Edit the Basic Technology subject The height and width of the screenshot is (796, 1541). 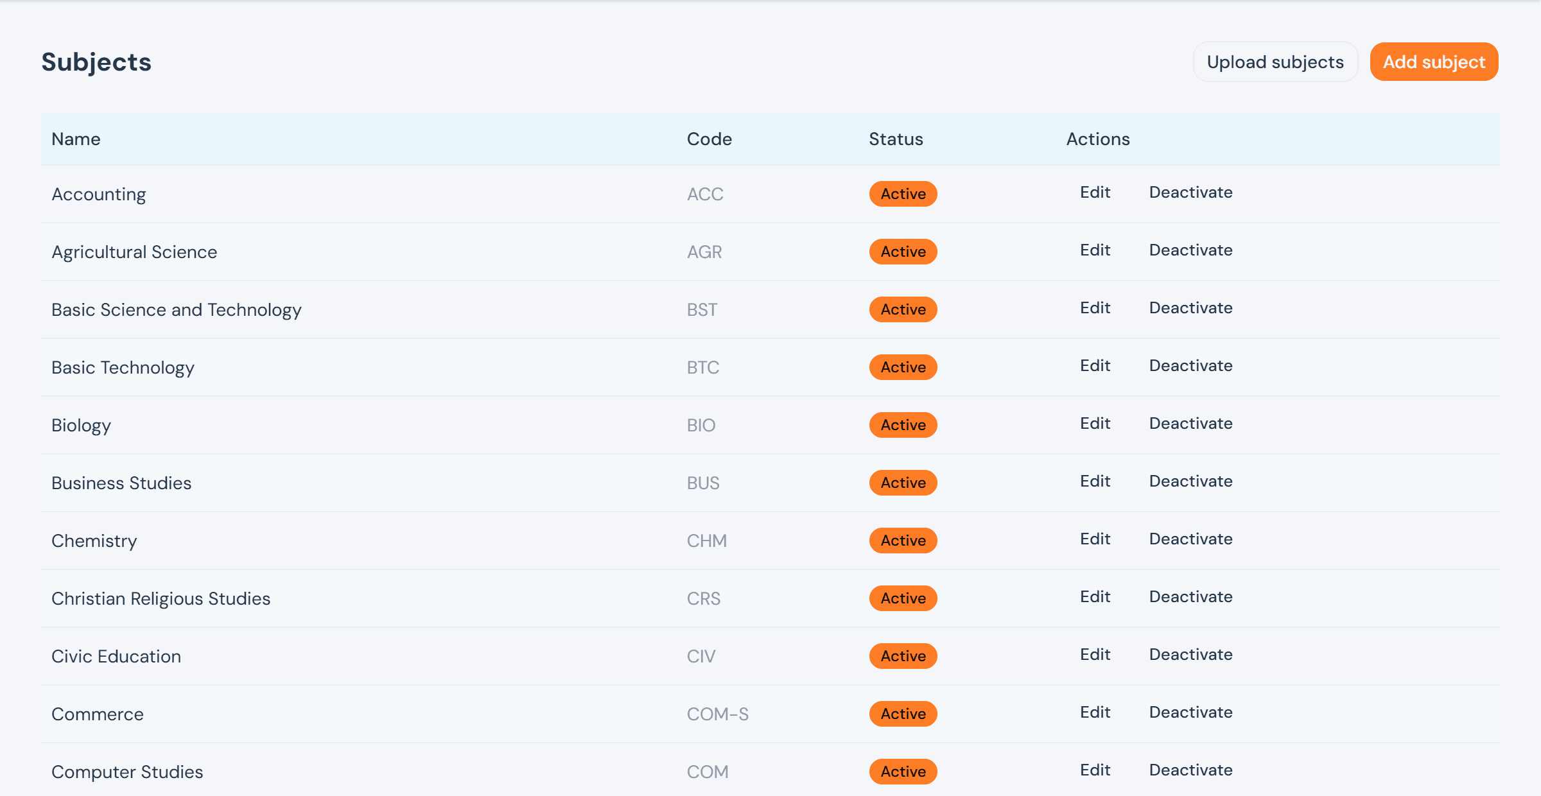(1095, 366)
